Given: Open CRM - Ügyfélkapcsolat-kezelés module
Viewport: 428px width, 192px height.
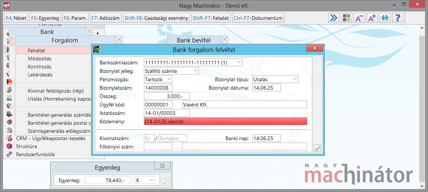Looking at the screenshot, I should pyautogui.click(x=51, y=138).
